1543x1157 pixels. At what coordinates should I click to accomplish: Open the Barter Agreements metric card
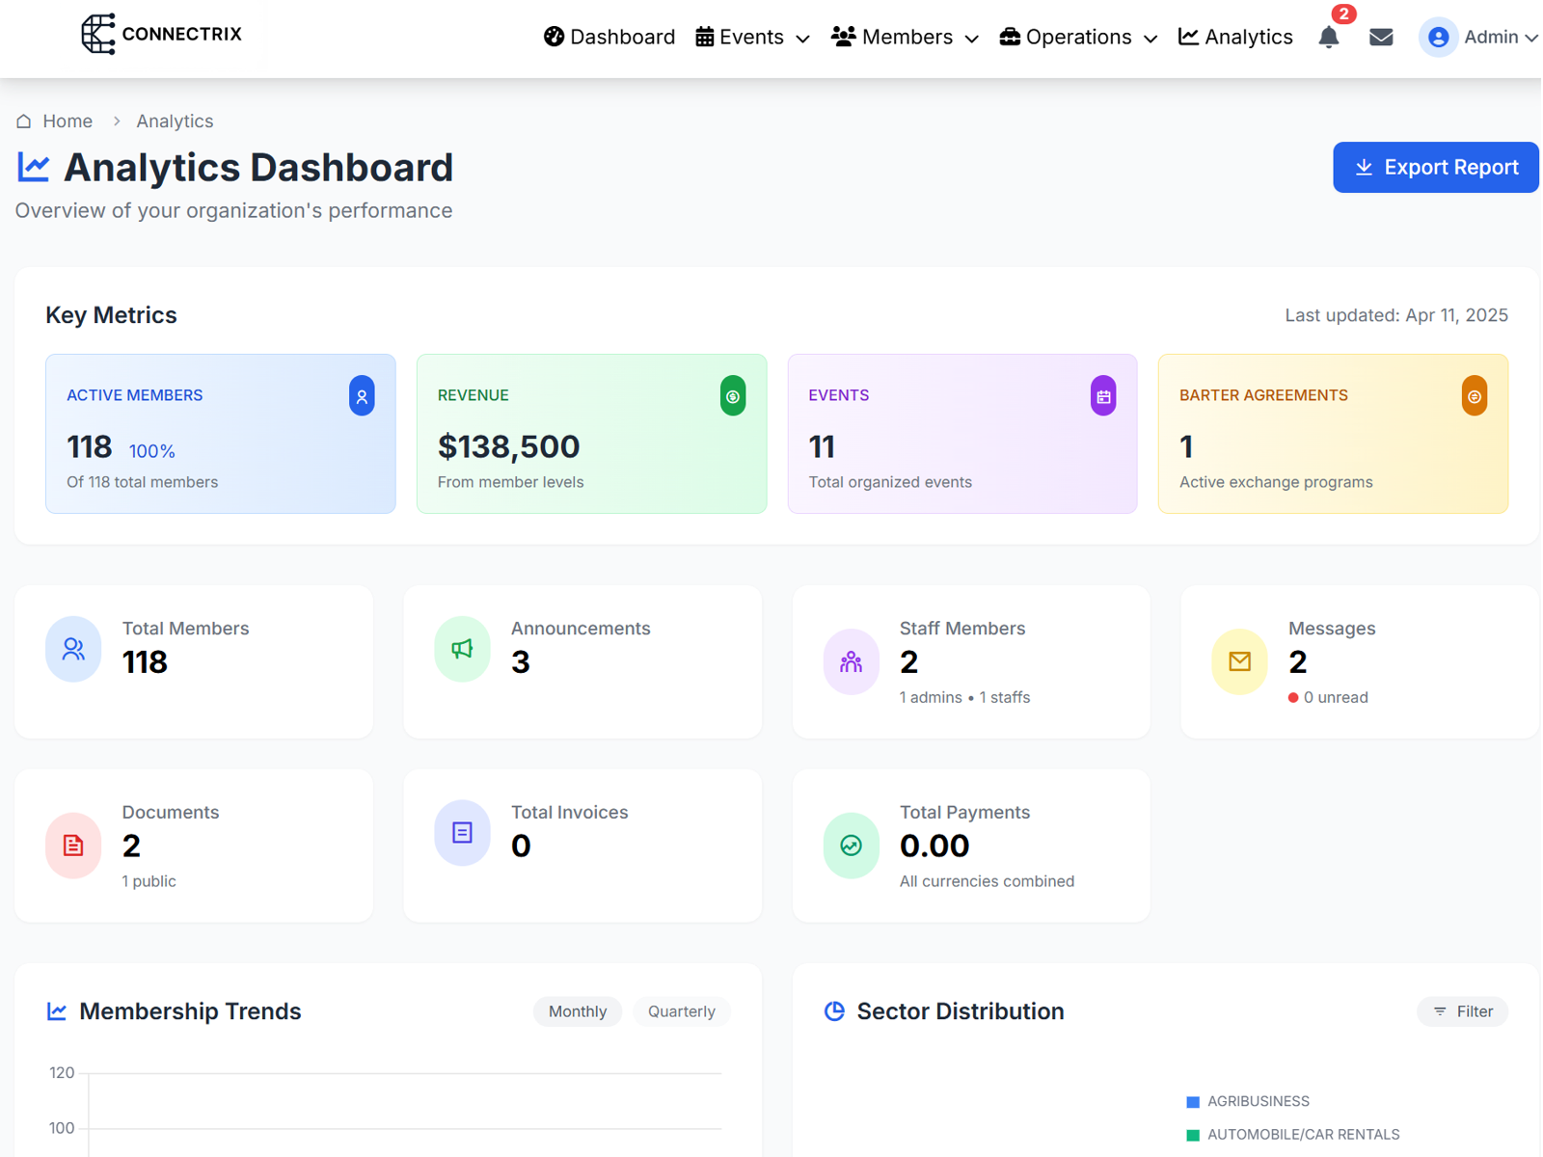pyautogui.click(x=1333, y=434)
